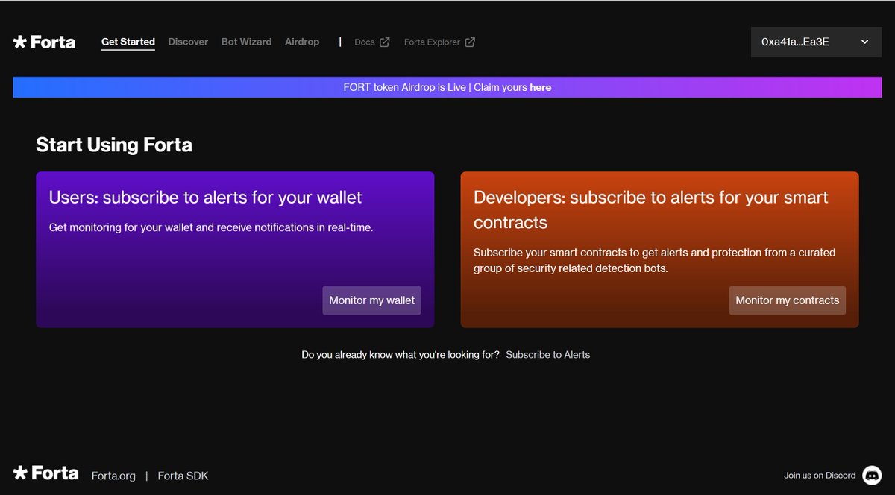This screenshot has height=495, width=895.
Task: Open the 0xa41a...Ea3E account menu
Action: pos(816,42)
